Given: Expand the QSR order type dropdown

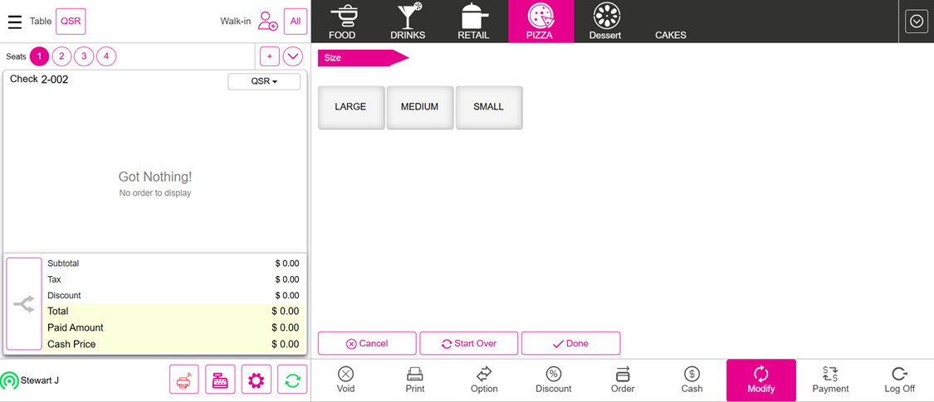Looking at the screenshot, I should (264, 81).
